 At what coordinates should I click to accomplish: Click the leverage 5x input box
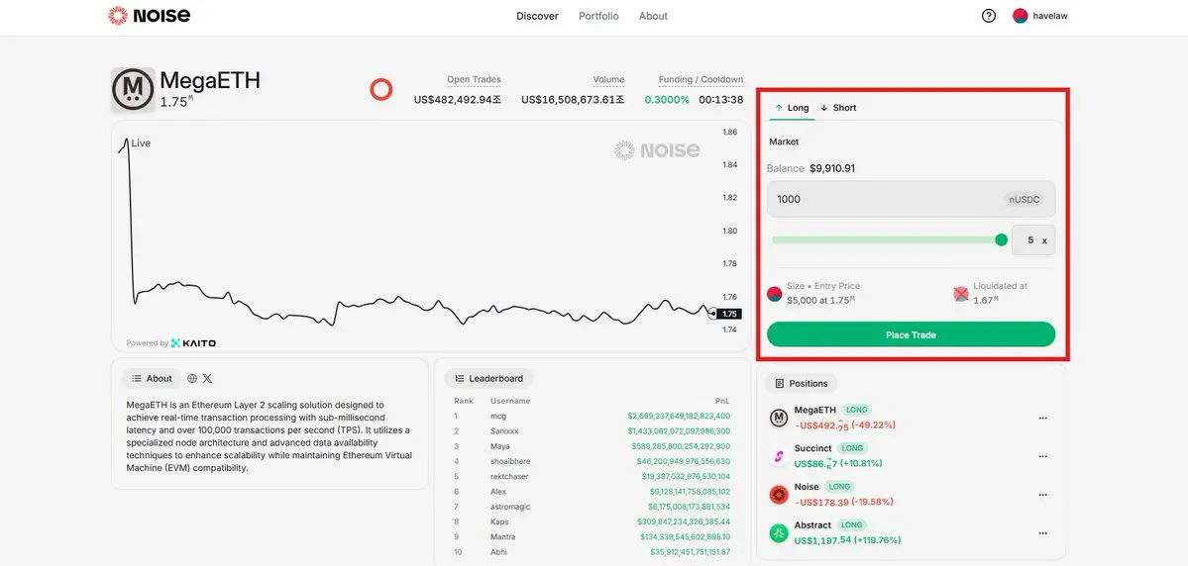[x=1032, y=239]
